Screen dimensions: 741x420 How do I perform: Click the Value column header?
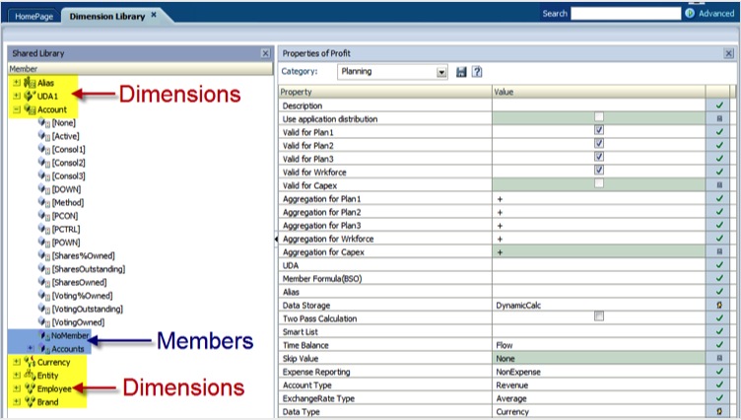599,92
